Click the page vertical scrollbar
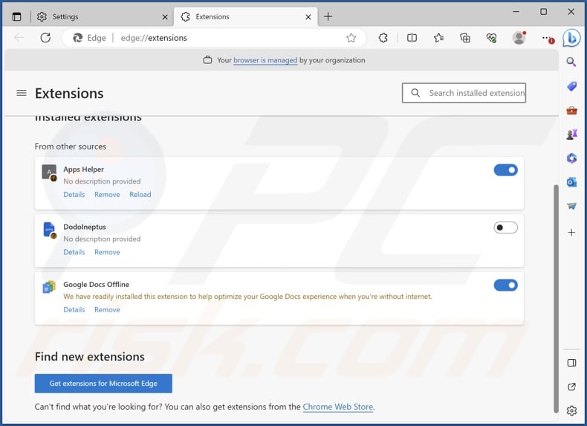Image resolution: width=587 pixels, height=426 pixels. [x=556, y=298]
